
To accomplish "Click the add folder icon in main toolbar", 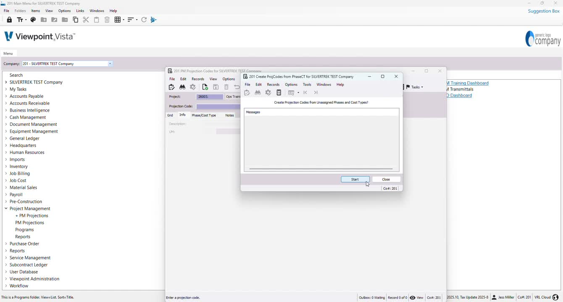I will pyautogui.click(x=44, y=20).
